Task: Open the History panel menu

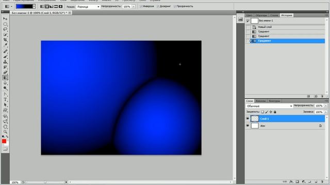Action: click(326, 15)
